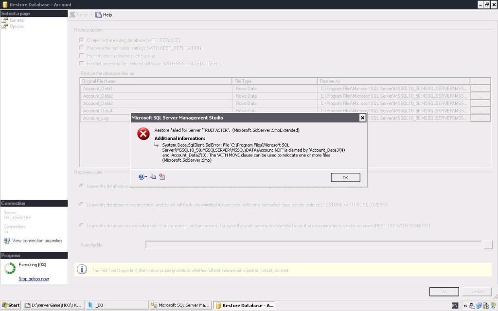Open the help icon dropdown arrow

point(146,177)
